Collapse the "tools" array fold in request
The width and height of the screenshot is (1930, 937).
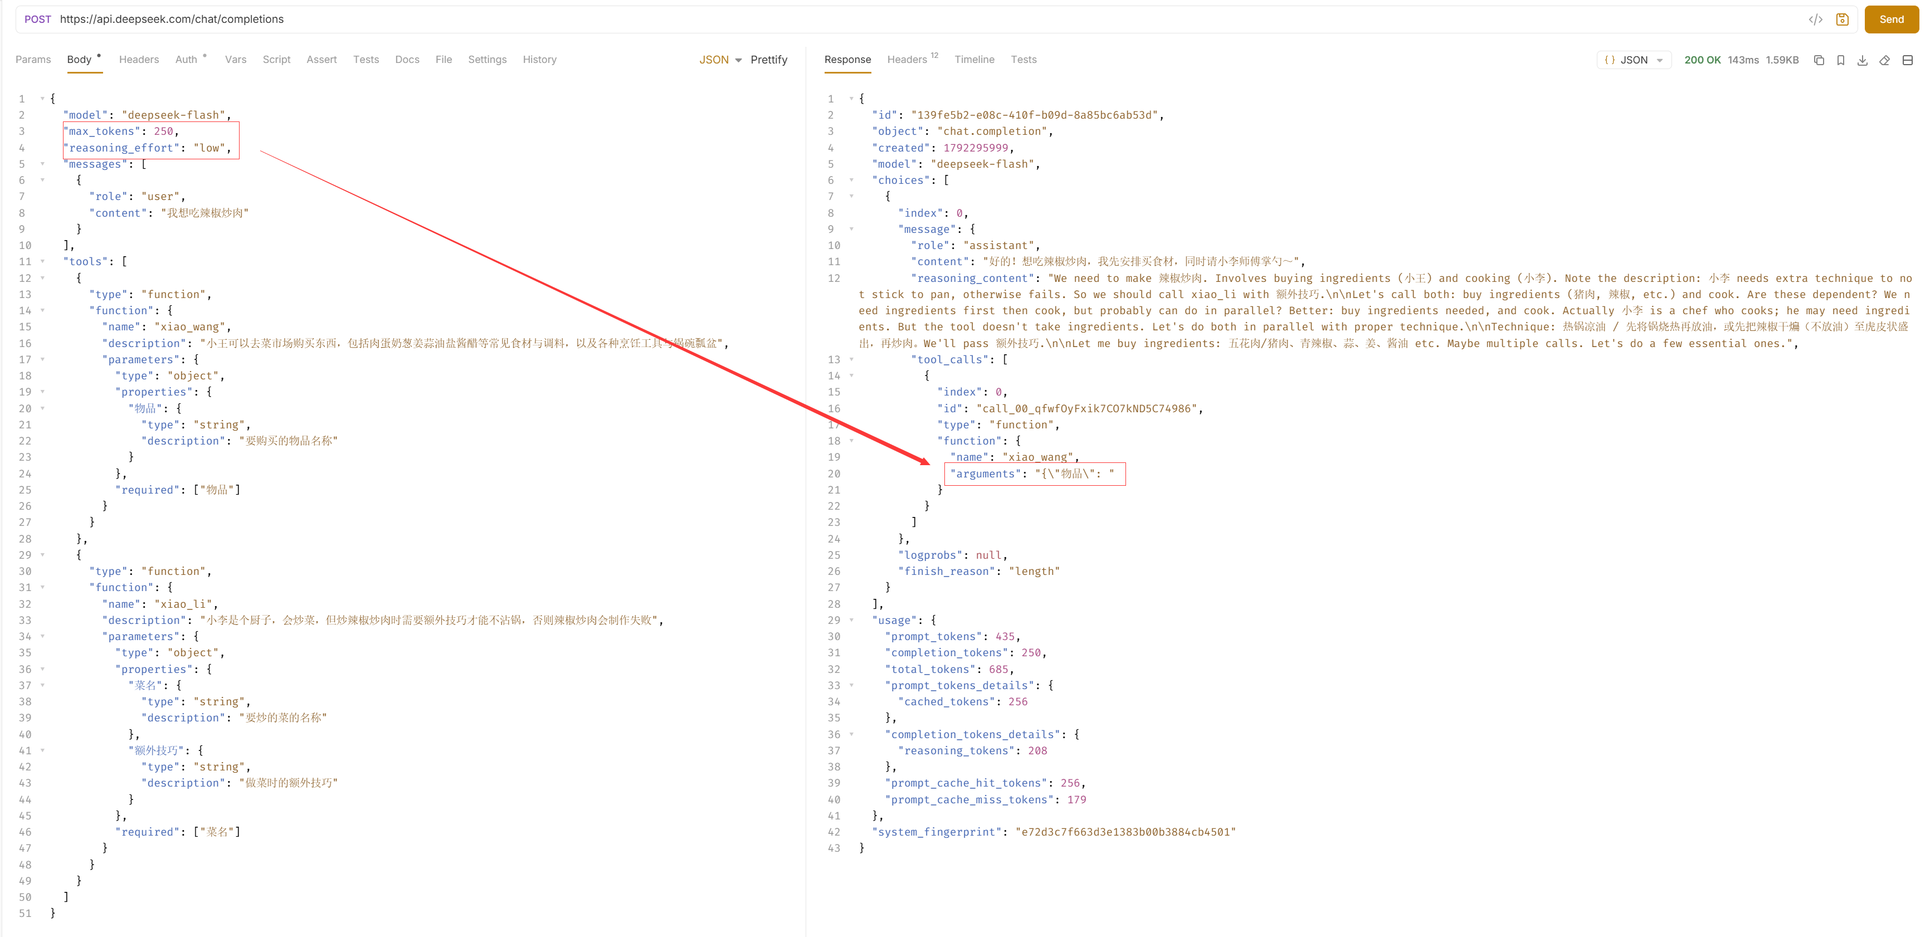click(x=42, y=261)
